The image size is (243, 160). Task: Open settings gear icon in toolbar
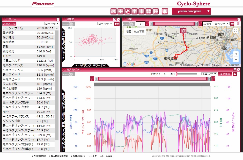coord(149,11)
